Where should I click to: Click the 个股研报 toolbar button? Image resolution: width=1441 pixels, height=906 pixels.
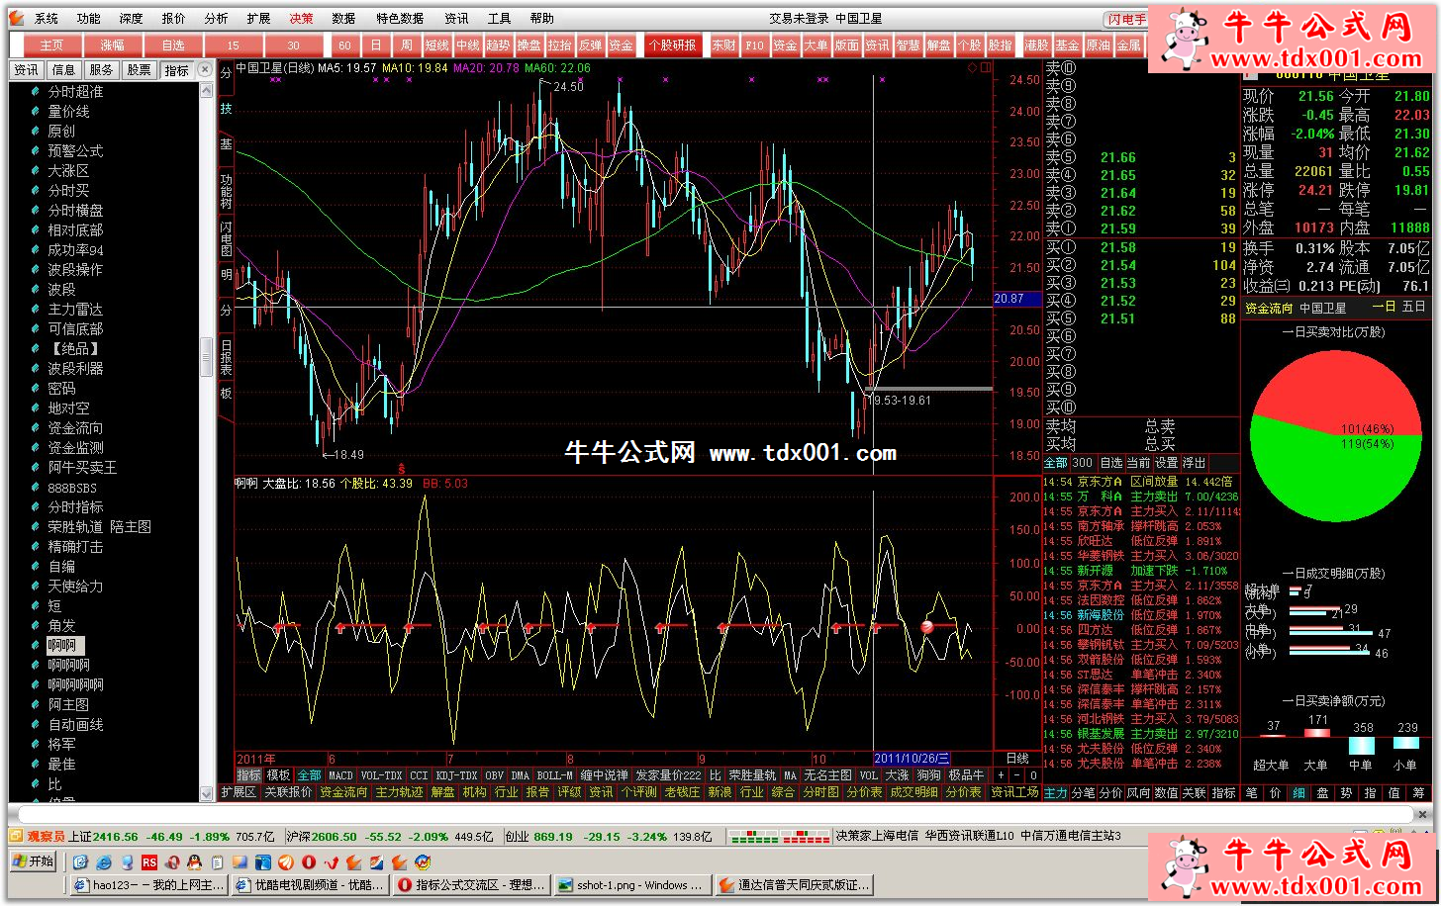tap(672, 45)
